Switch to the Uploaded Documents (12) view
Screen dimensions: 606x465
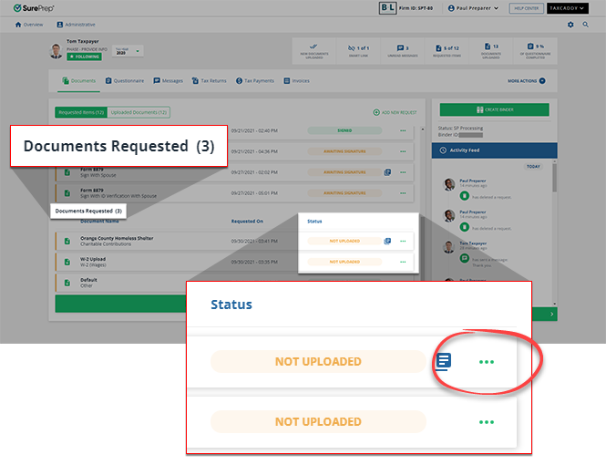point(138,112)
